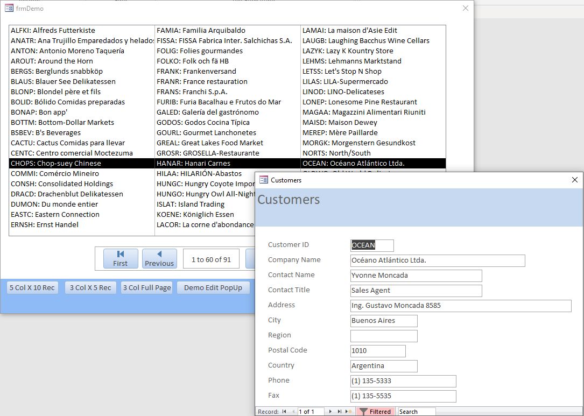The image size is (584, 416).
Task: Click the First page button
Action: 121,258
